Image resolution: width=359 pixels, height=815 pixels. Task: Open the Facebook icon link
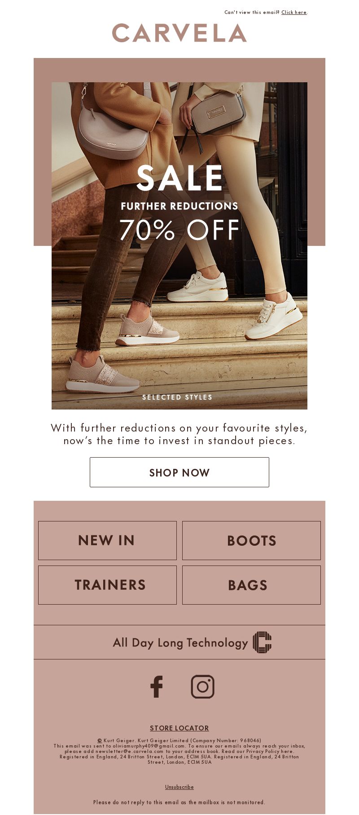(x=157, y=686)
